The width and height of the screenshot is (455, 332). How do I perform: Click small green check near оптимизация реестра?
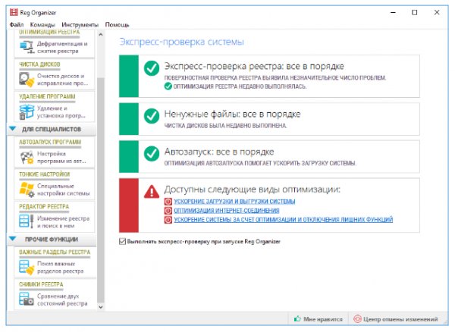point(168,86)
